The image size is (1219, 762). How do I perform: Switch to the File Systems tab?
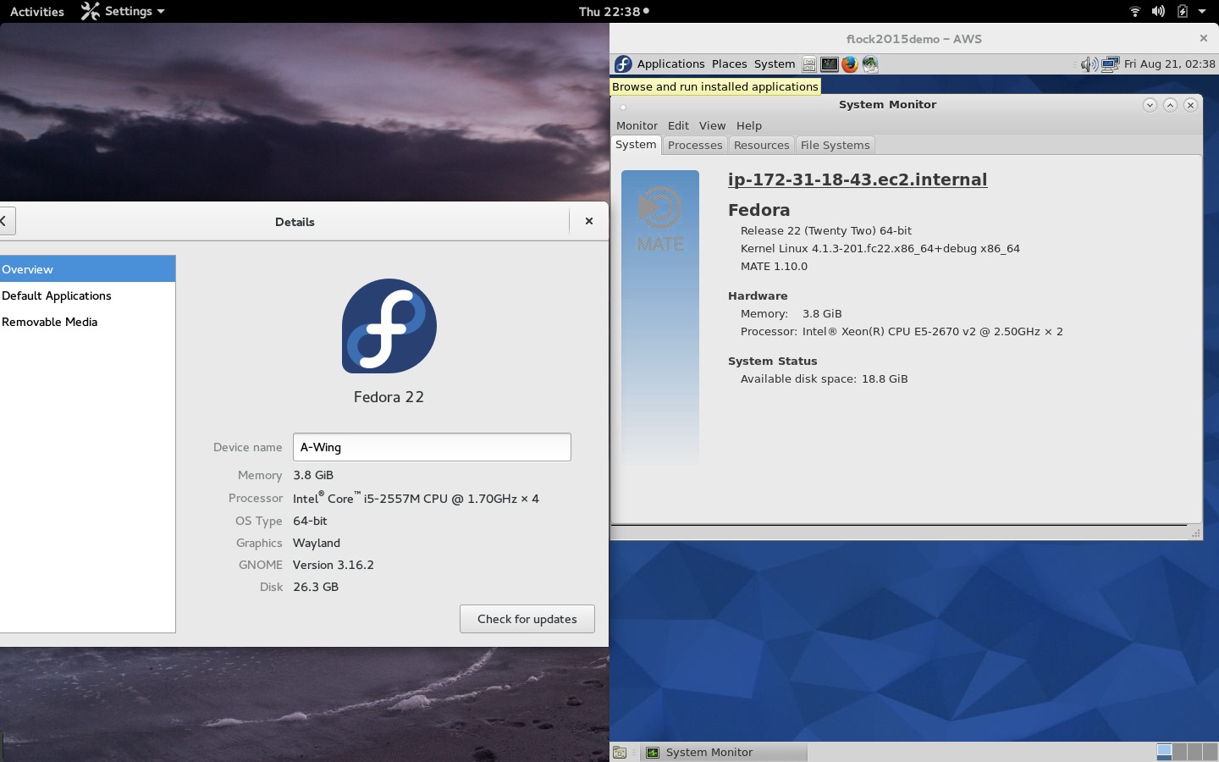pos(835,146)
